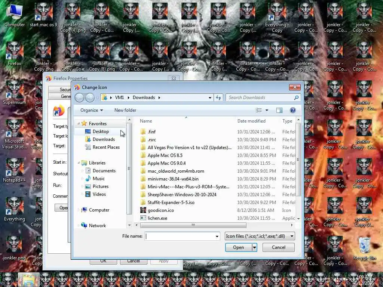Viewport: 383px width, 287px height.
Task: Sort by the Type column header
Action: pos(288,121)
